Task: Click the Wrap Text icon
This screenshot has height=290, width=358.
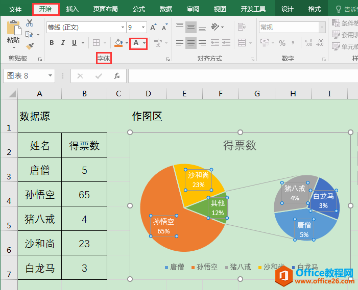Action: click(x=242, y=27)
